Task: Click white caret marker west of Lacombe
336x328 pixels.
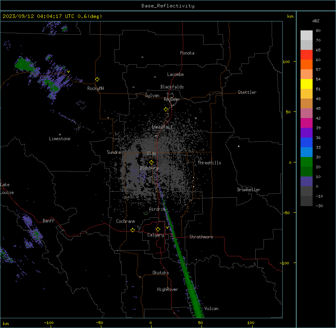Action: tap(155, 77)
